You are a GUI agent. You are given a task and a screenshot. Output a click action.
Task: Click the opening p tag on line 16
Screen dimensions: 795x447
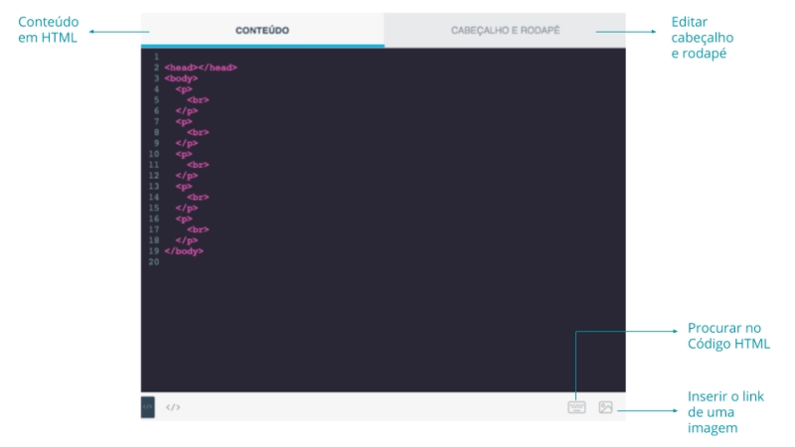(184, 219)
